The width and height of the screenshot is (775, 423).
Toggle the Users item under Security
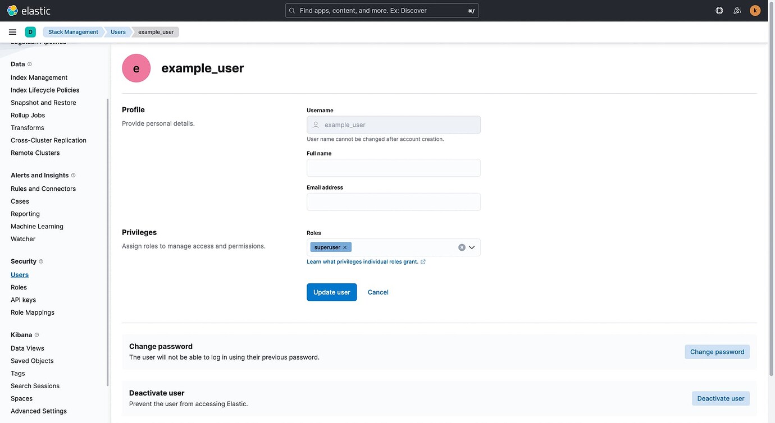tap(20, 275)
